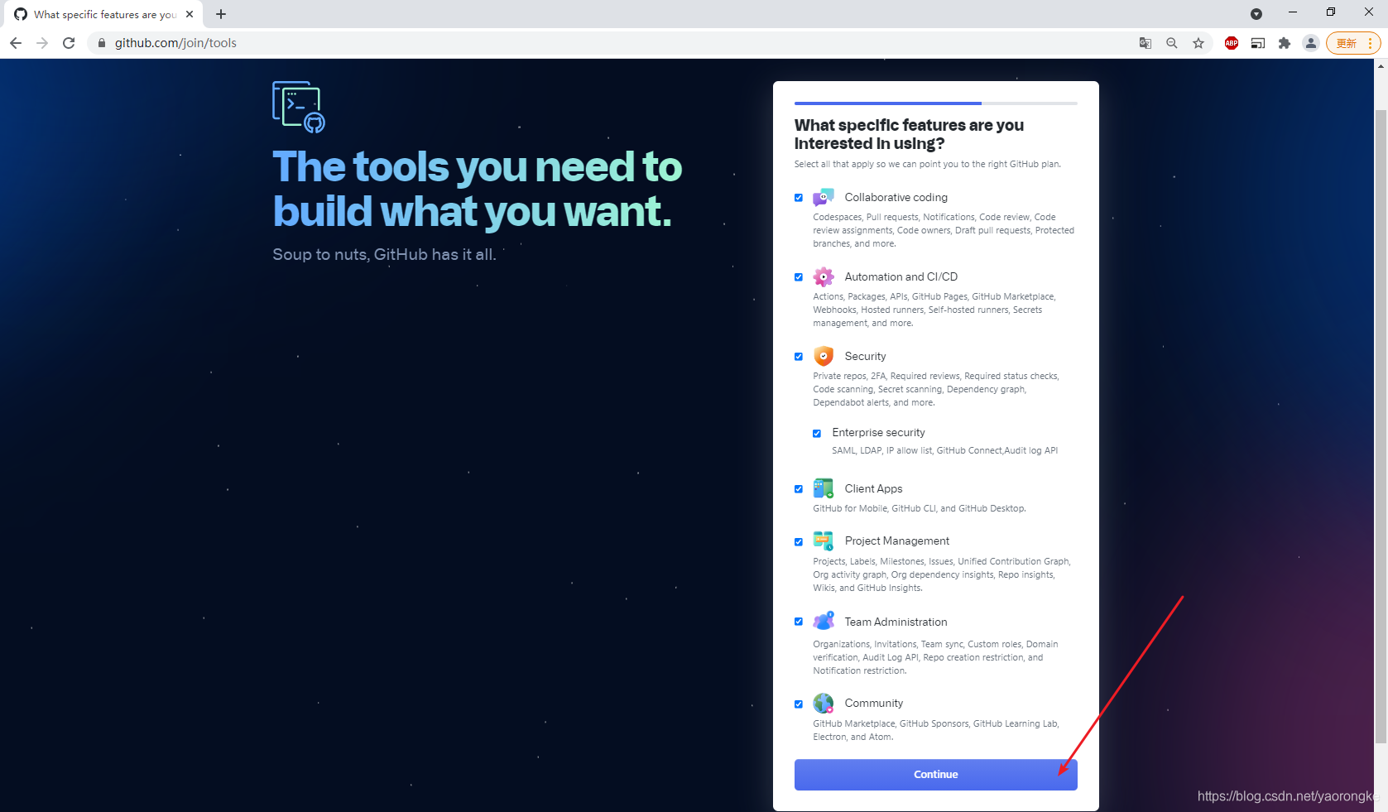Go back with browser back arrow

click(x=16, y=43)
